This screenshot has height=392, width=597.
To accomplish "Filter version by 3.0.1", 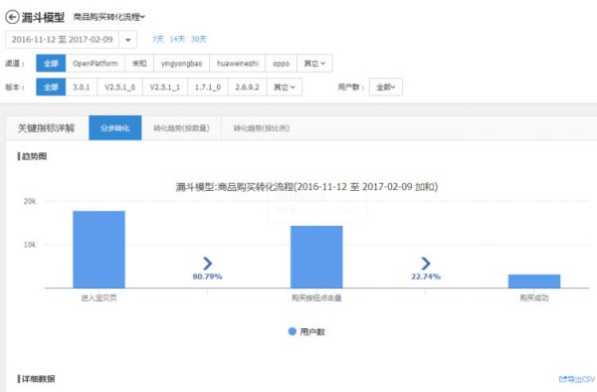I will (x=82, y=88).
